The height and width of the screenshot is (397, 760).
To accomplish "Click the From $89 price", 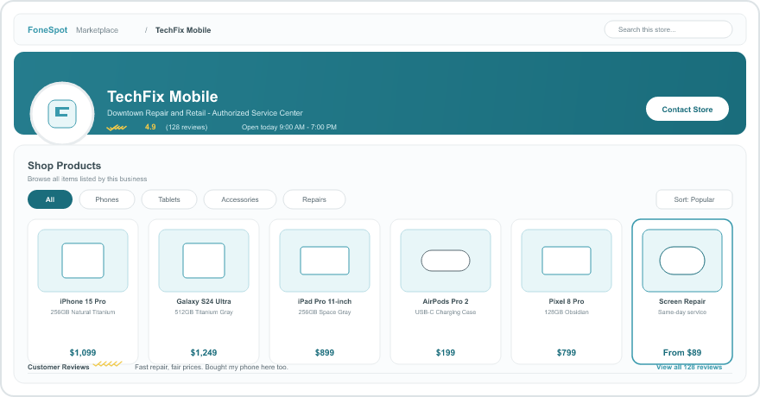I will pyautogui.click(x=682, y=352).
